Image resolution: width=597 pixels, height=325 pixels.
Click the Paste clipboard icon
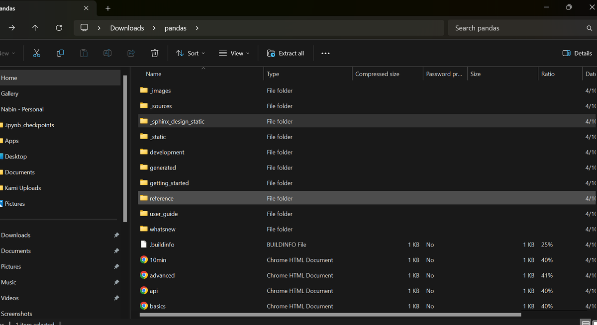click(84, 53)
